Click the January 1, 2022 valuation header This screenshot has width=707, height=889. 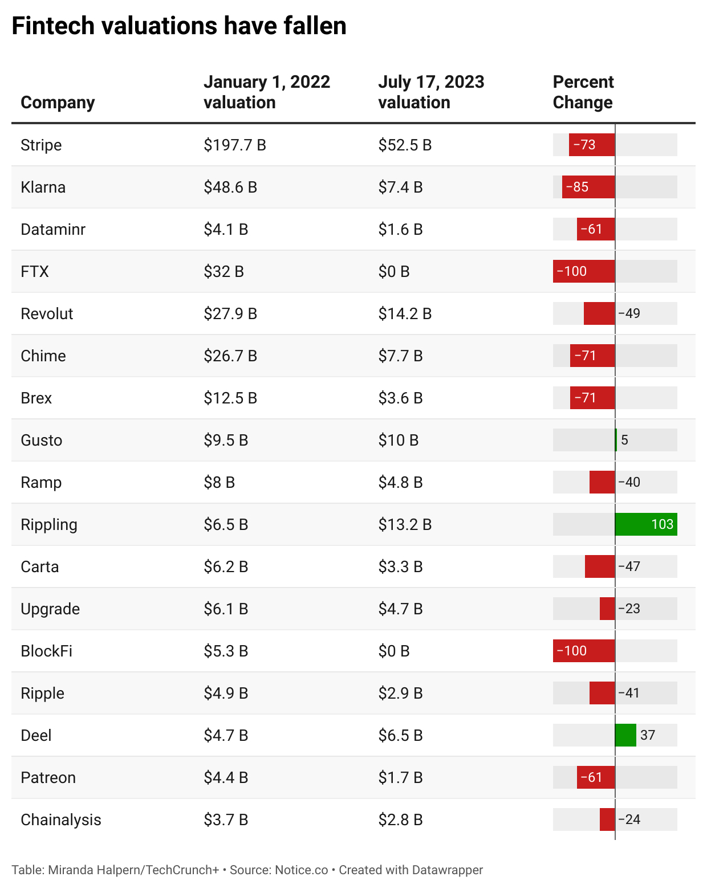point(266,92)
